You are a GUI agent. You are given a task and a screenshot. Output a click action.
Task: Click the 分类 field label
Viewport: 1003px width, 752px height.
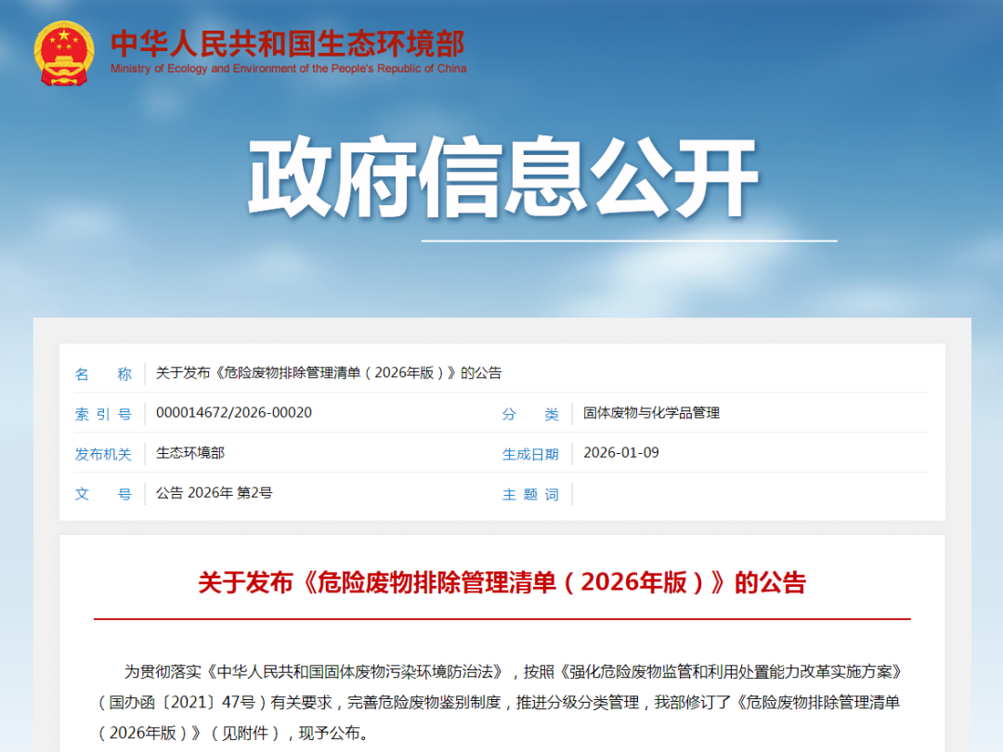click(530, 414)
